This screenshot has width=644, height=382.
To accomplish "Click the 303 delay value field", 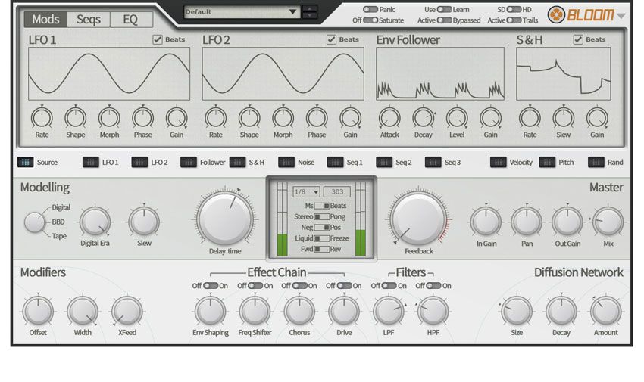I will pyautogui.click(x=337, y=191).
